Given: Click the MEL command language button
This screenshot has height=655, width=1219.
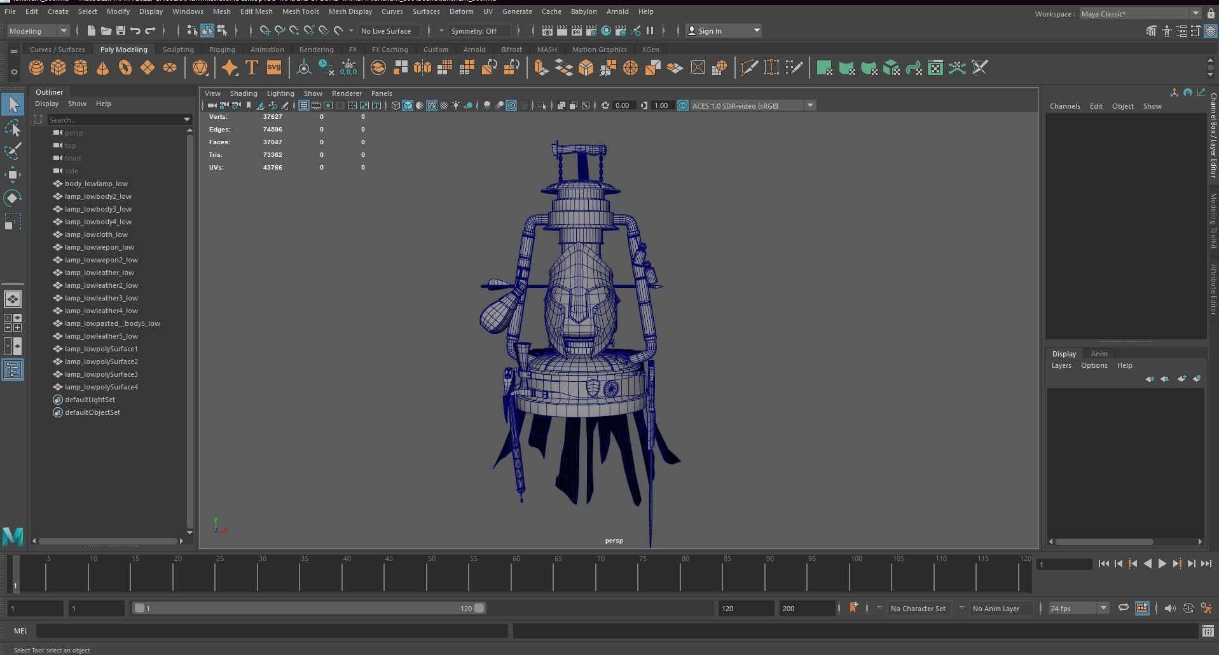Looking at the screenshot, I should 21,631.
